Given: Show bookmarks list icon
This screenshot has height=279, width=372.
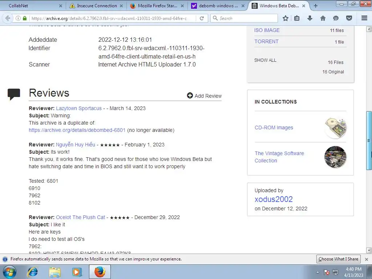Looking at the screenshot, I should pyautogui.click(x=297, y=18).
